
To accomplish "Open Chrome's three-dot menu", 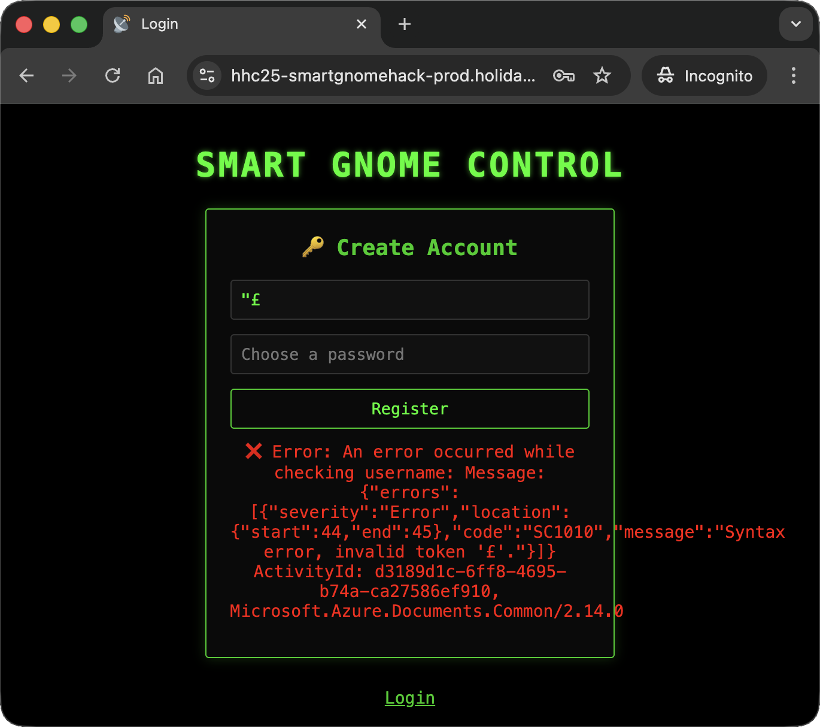I will click(794, 75).
